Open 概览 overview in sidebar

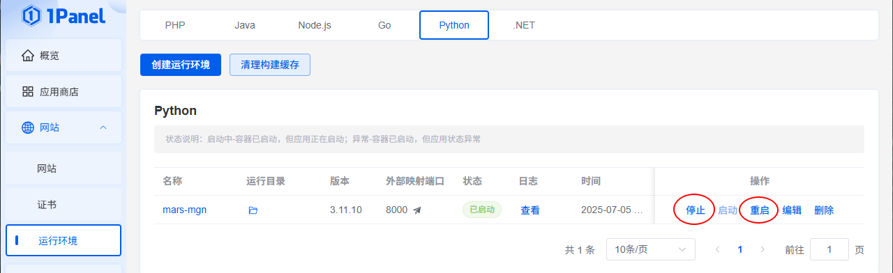pyautogui.click(x=63, y=55)
